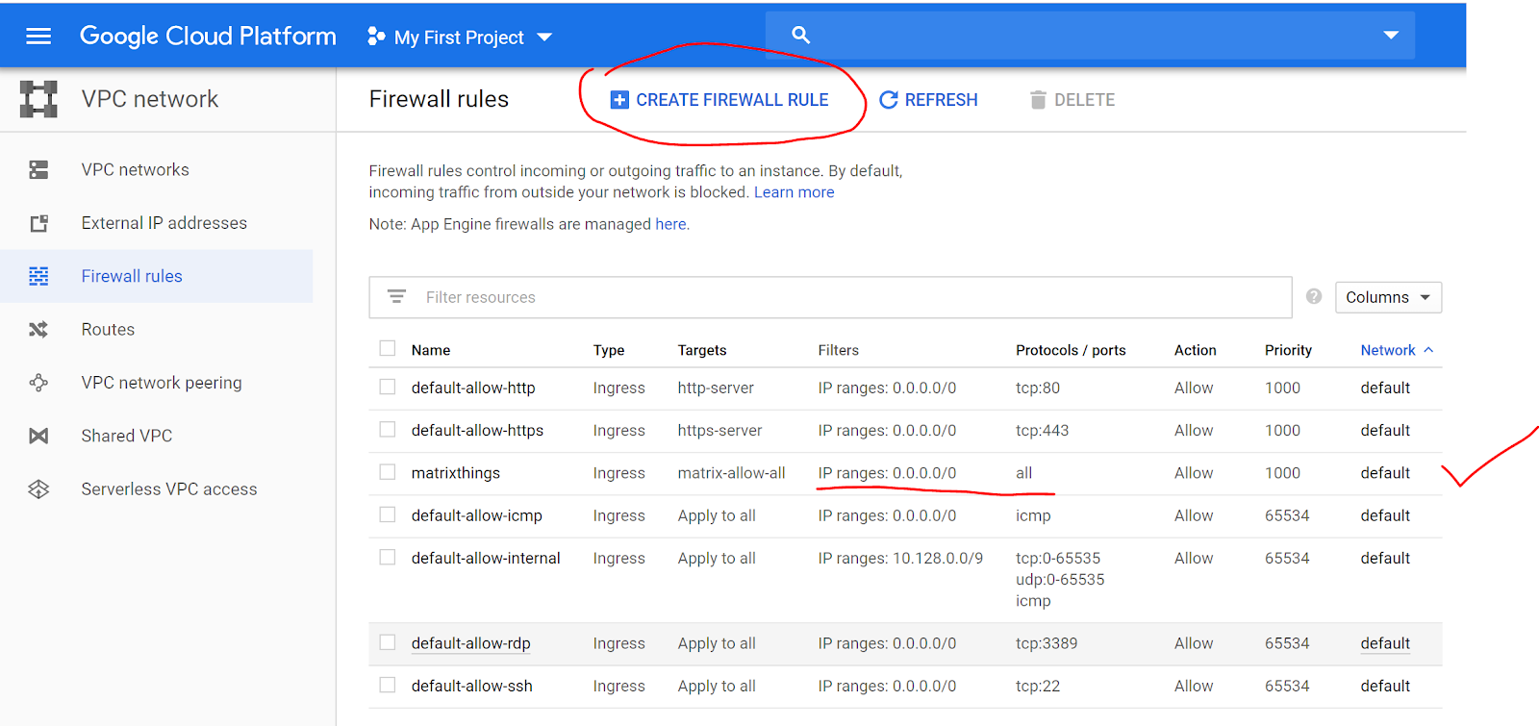Click the search magnifier icon
The height and width of the screenshot is (726, 1539).
[800, 36]
